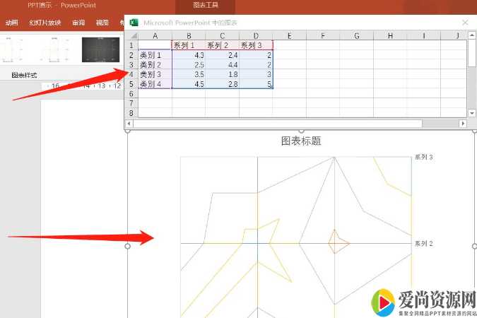Open the 审阅 tab

78,23
